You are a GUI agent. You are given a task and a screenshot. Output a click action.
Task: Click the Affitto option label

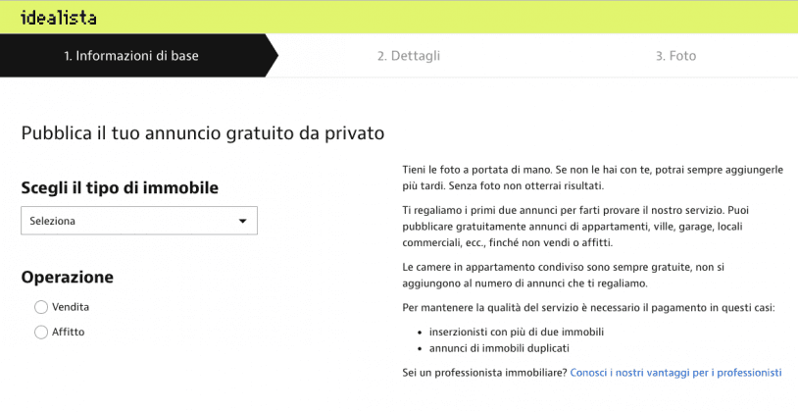coord(69,333)
